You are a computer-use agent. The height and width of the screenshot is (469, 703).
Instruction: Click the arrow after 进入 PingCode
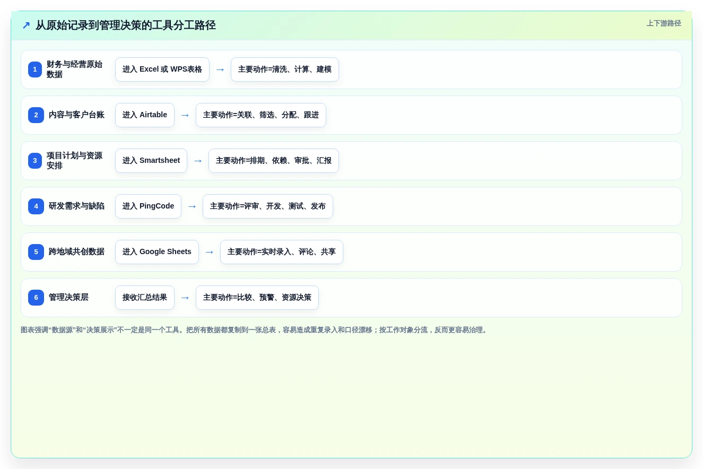(x=192, y=206)
